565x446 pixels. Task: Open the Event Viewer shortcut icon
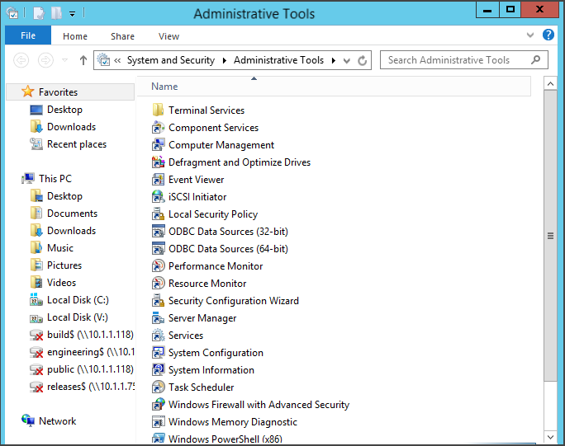point(159,179)
